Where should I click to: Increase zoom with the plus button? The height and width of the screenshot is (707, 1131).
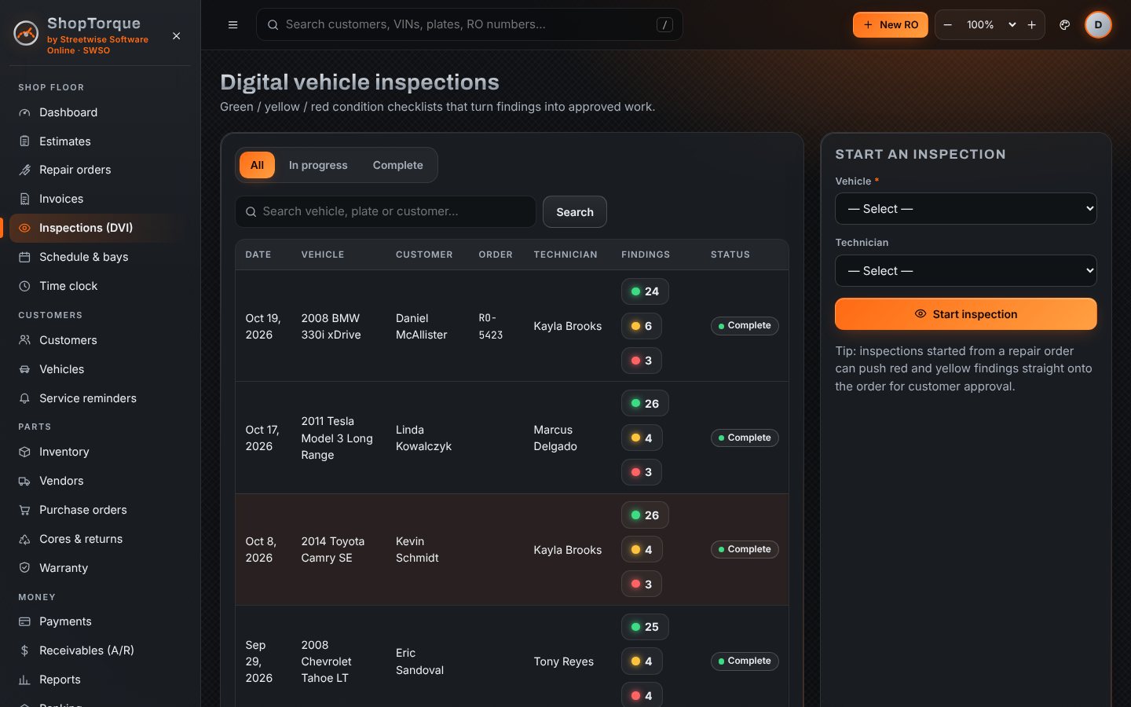pos(1032,25)
